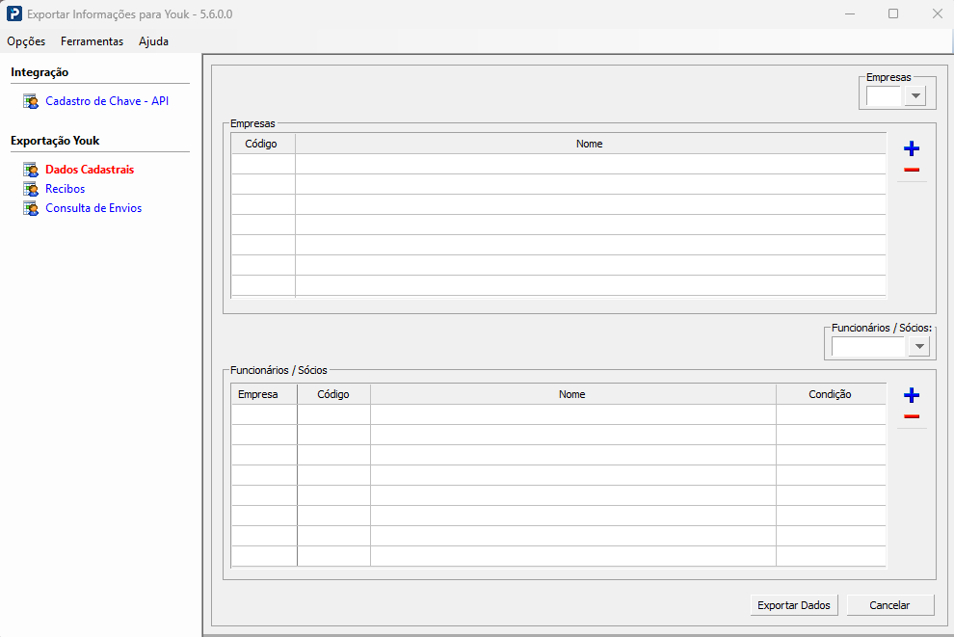Add a company with Empresas plus icon
The height and width of the screenshot is (637, 954).
pos(912,148)
